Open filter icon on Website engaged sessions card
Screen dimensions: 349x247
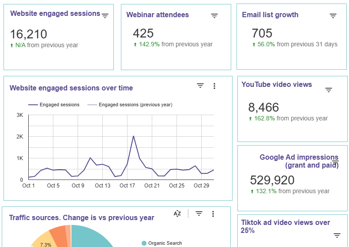(105, 16)
